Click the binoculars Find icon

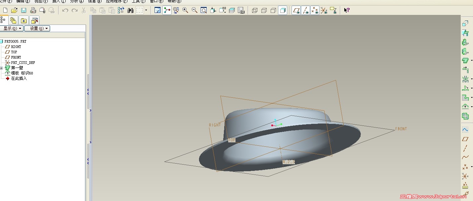(x=130, y=10)
